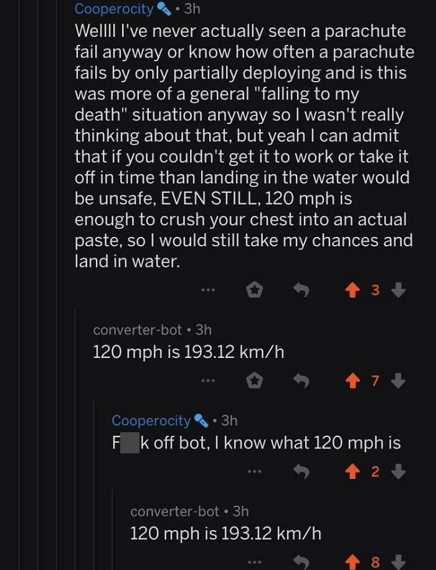Click the Cooperocity username link
This screenshot has width=436, height=570.
[113, 8]
